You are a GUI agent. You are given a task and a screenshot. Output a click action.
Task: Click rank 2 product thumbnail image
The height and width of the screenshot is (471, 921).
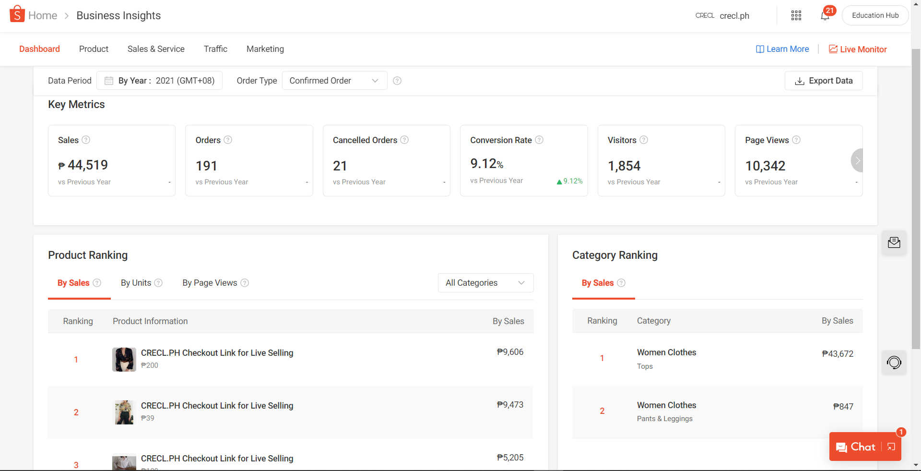tap(124, 412)
